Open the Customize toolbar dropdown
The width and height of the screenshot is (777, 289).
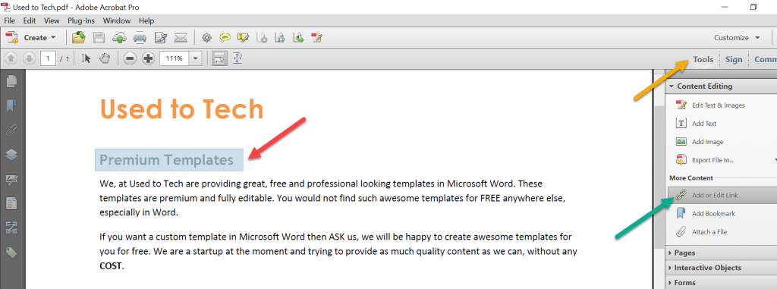pyautogui.click(x=736, y=38)
